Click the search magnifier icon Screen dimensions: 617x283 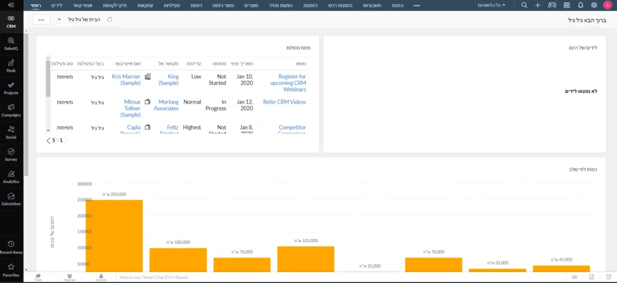[524, 5]
